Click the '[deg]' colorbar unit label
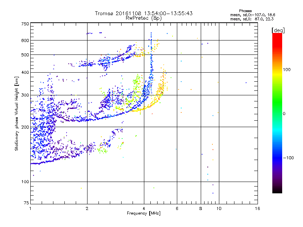The width and height of the screenshot is (303, 227). coord(278,30)
